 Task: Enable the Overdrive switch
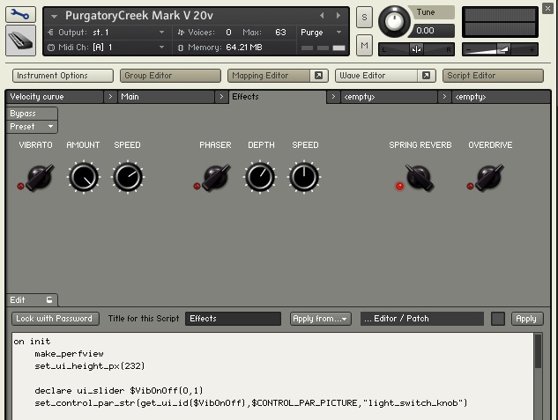tap(487, 179)
